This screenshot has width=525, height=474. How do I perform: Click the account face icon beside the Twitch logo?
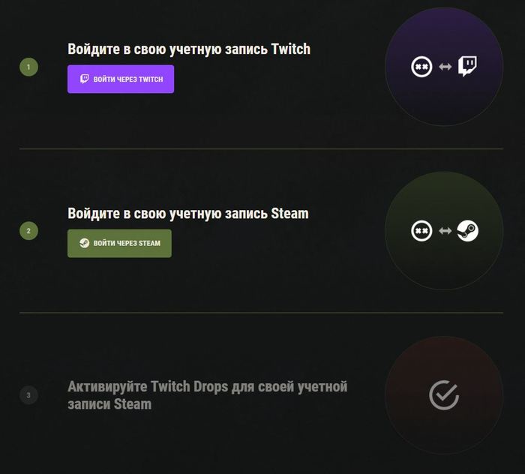click(421, 67)
